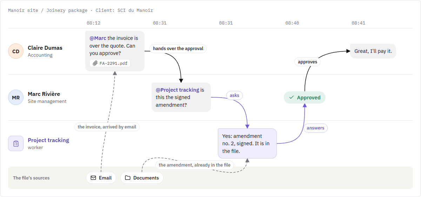Click the 'the invoice, arrived by email' label
The width and height of the screenshot is (421, 197).
click(x=107, y=127)
